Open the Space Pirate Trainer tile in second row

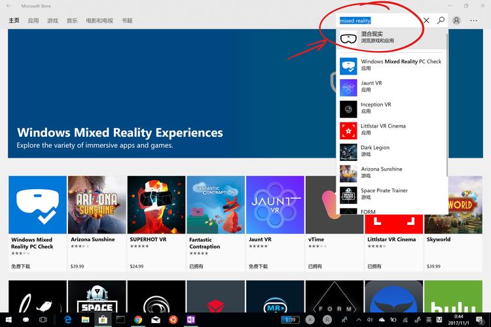[x=97, y=296]
